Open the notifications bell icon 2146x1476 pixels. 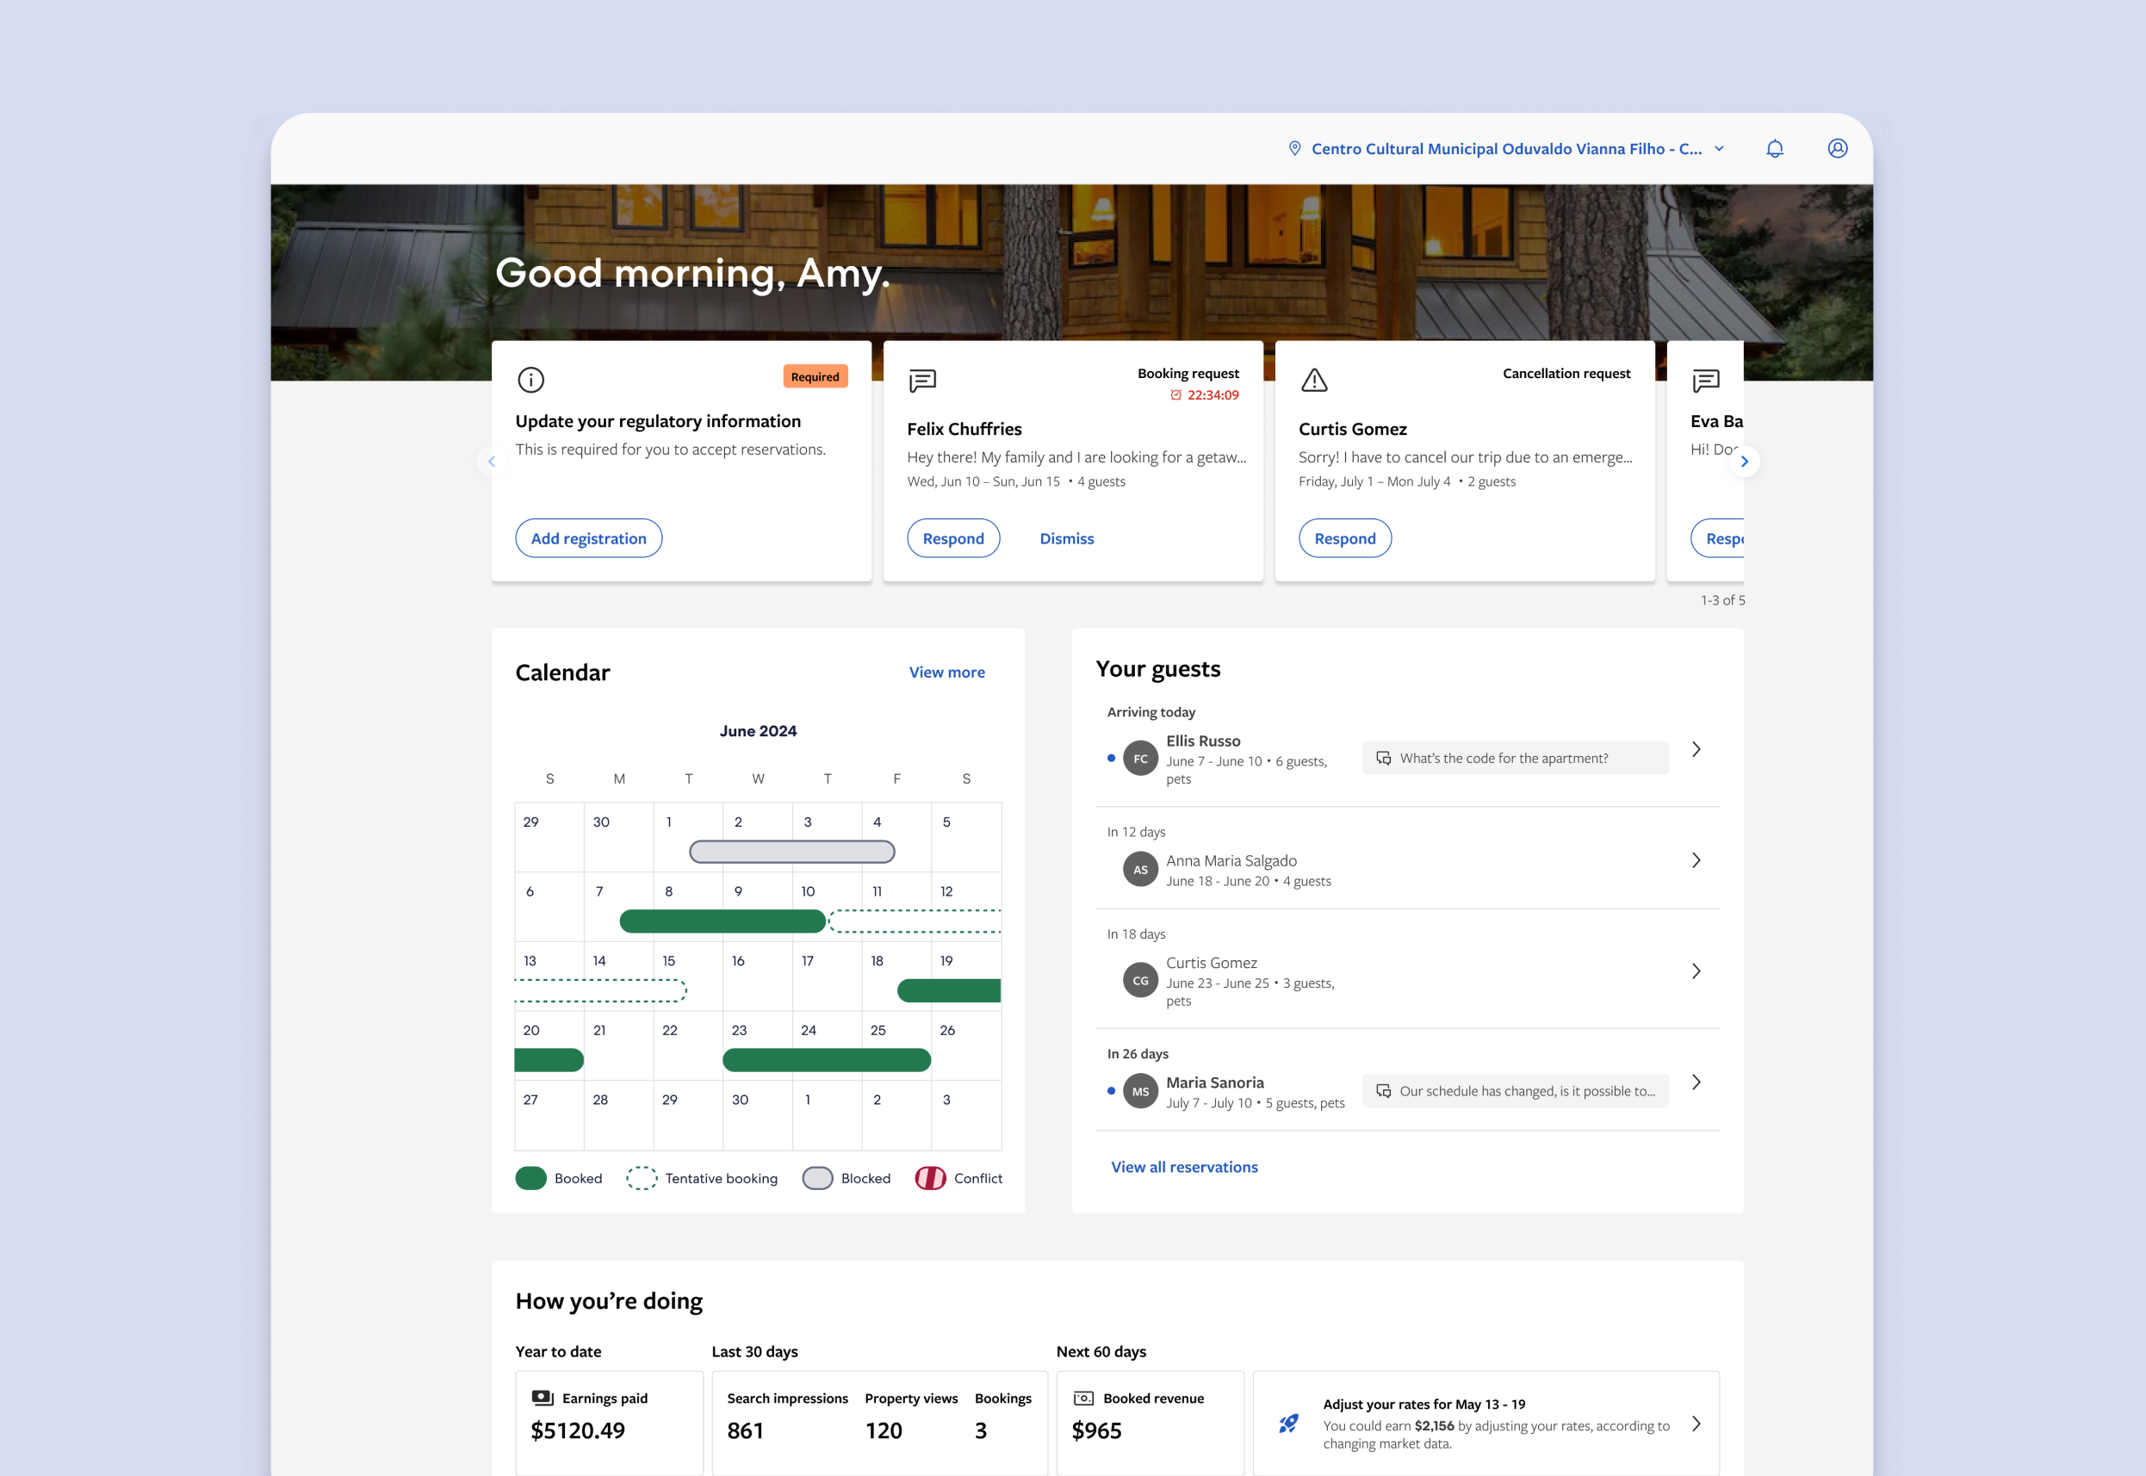[x=1774, y=149]
